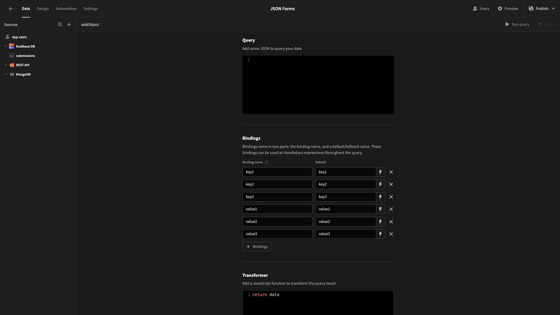Switch to the Design tab
560x315 pixels.
coord(43,9)
